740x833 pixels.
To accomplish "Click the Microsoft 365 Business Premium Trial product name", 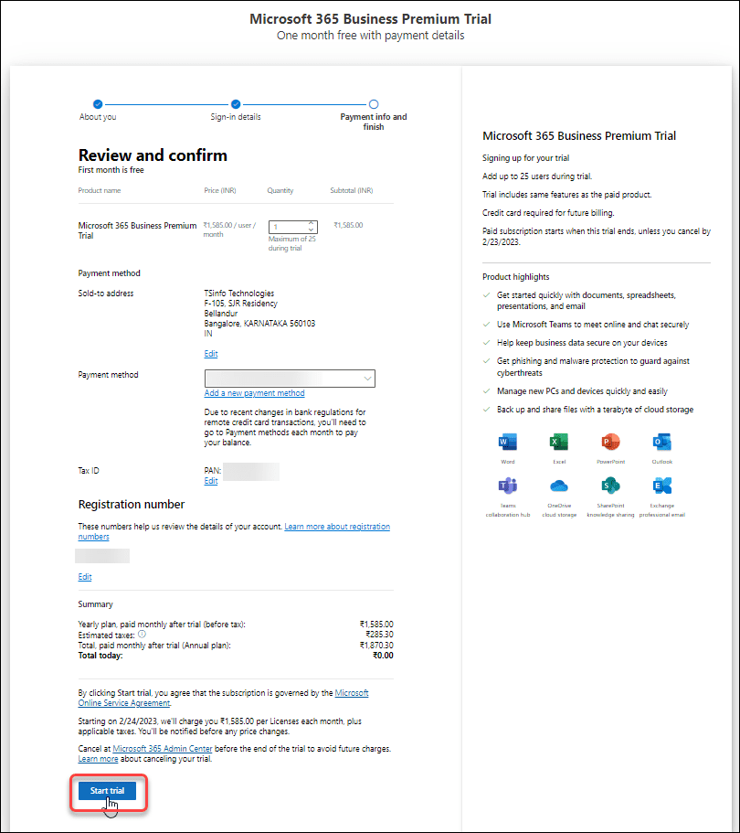I will click(137, 230).
